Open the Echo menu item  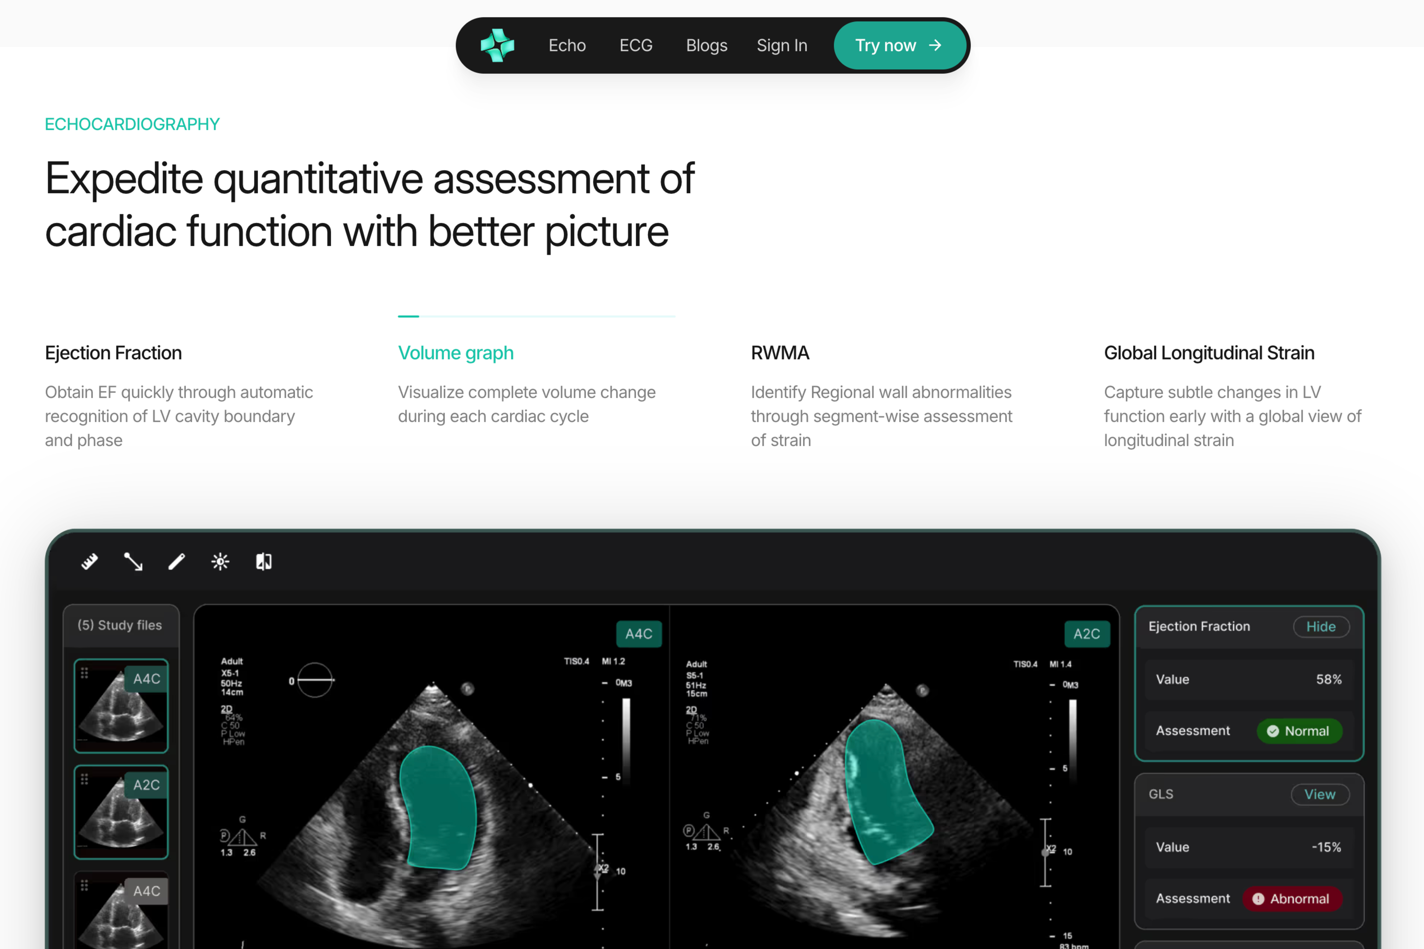click(x=567, y=45)
